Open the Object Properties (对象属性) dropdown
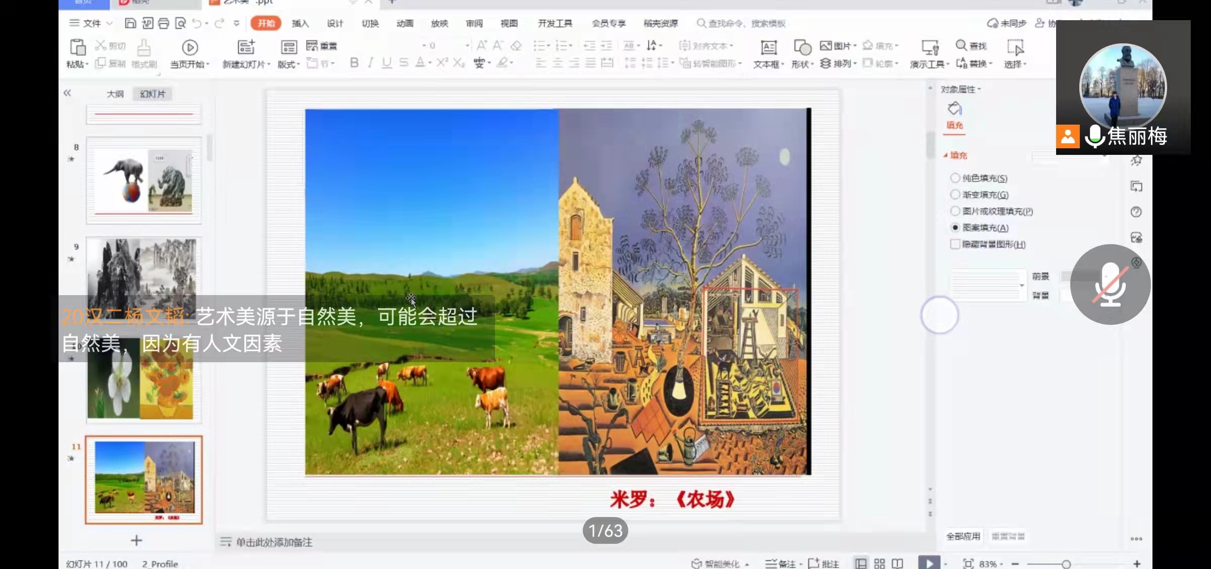1211x569 pixels. coord(961,89)
